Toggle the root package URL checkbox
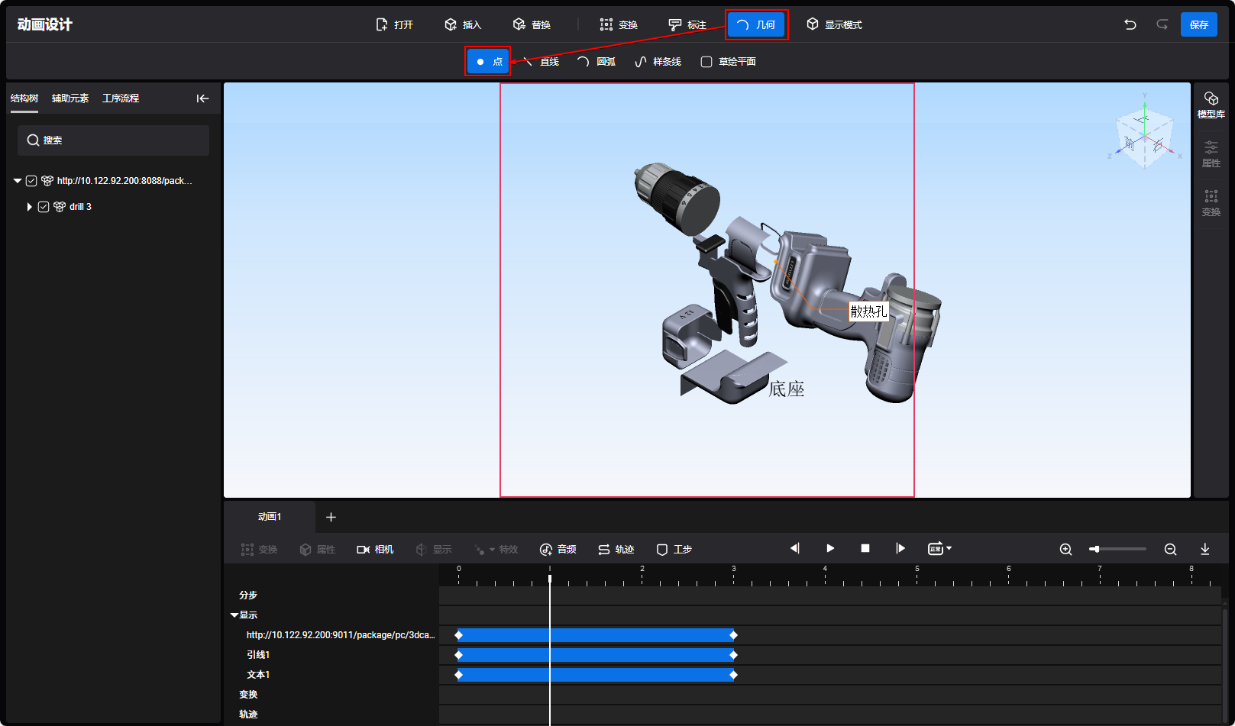 pos(31,181)
